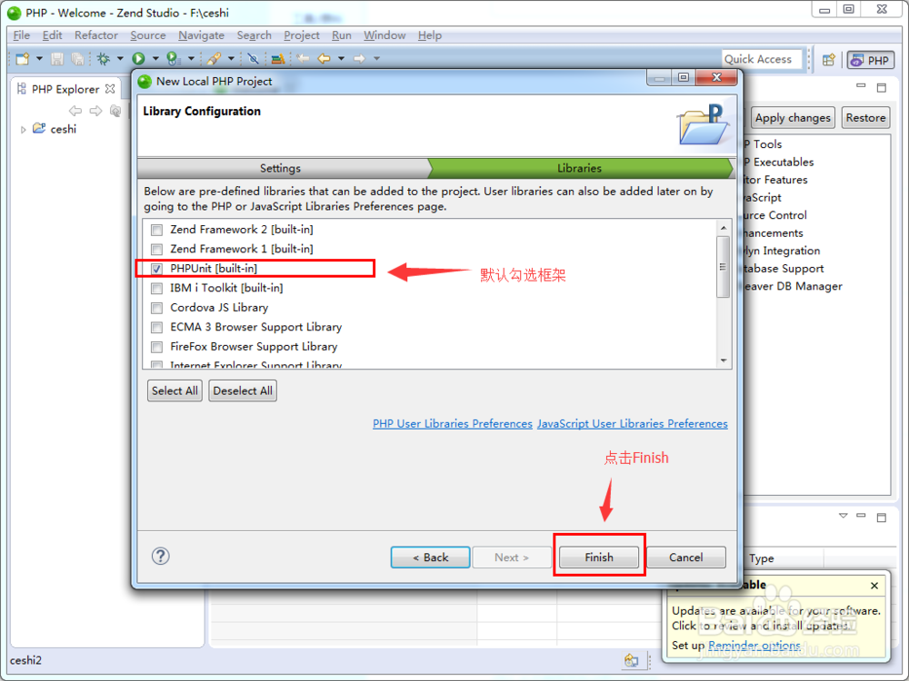The width and height of the screenshot is (909, 681).
Task: Open PHP User Libraries Preferences link
Action: click(x=452, y=424)
